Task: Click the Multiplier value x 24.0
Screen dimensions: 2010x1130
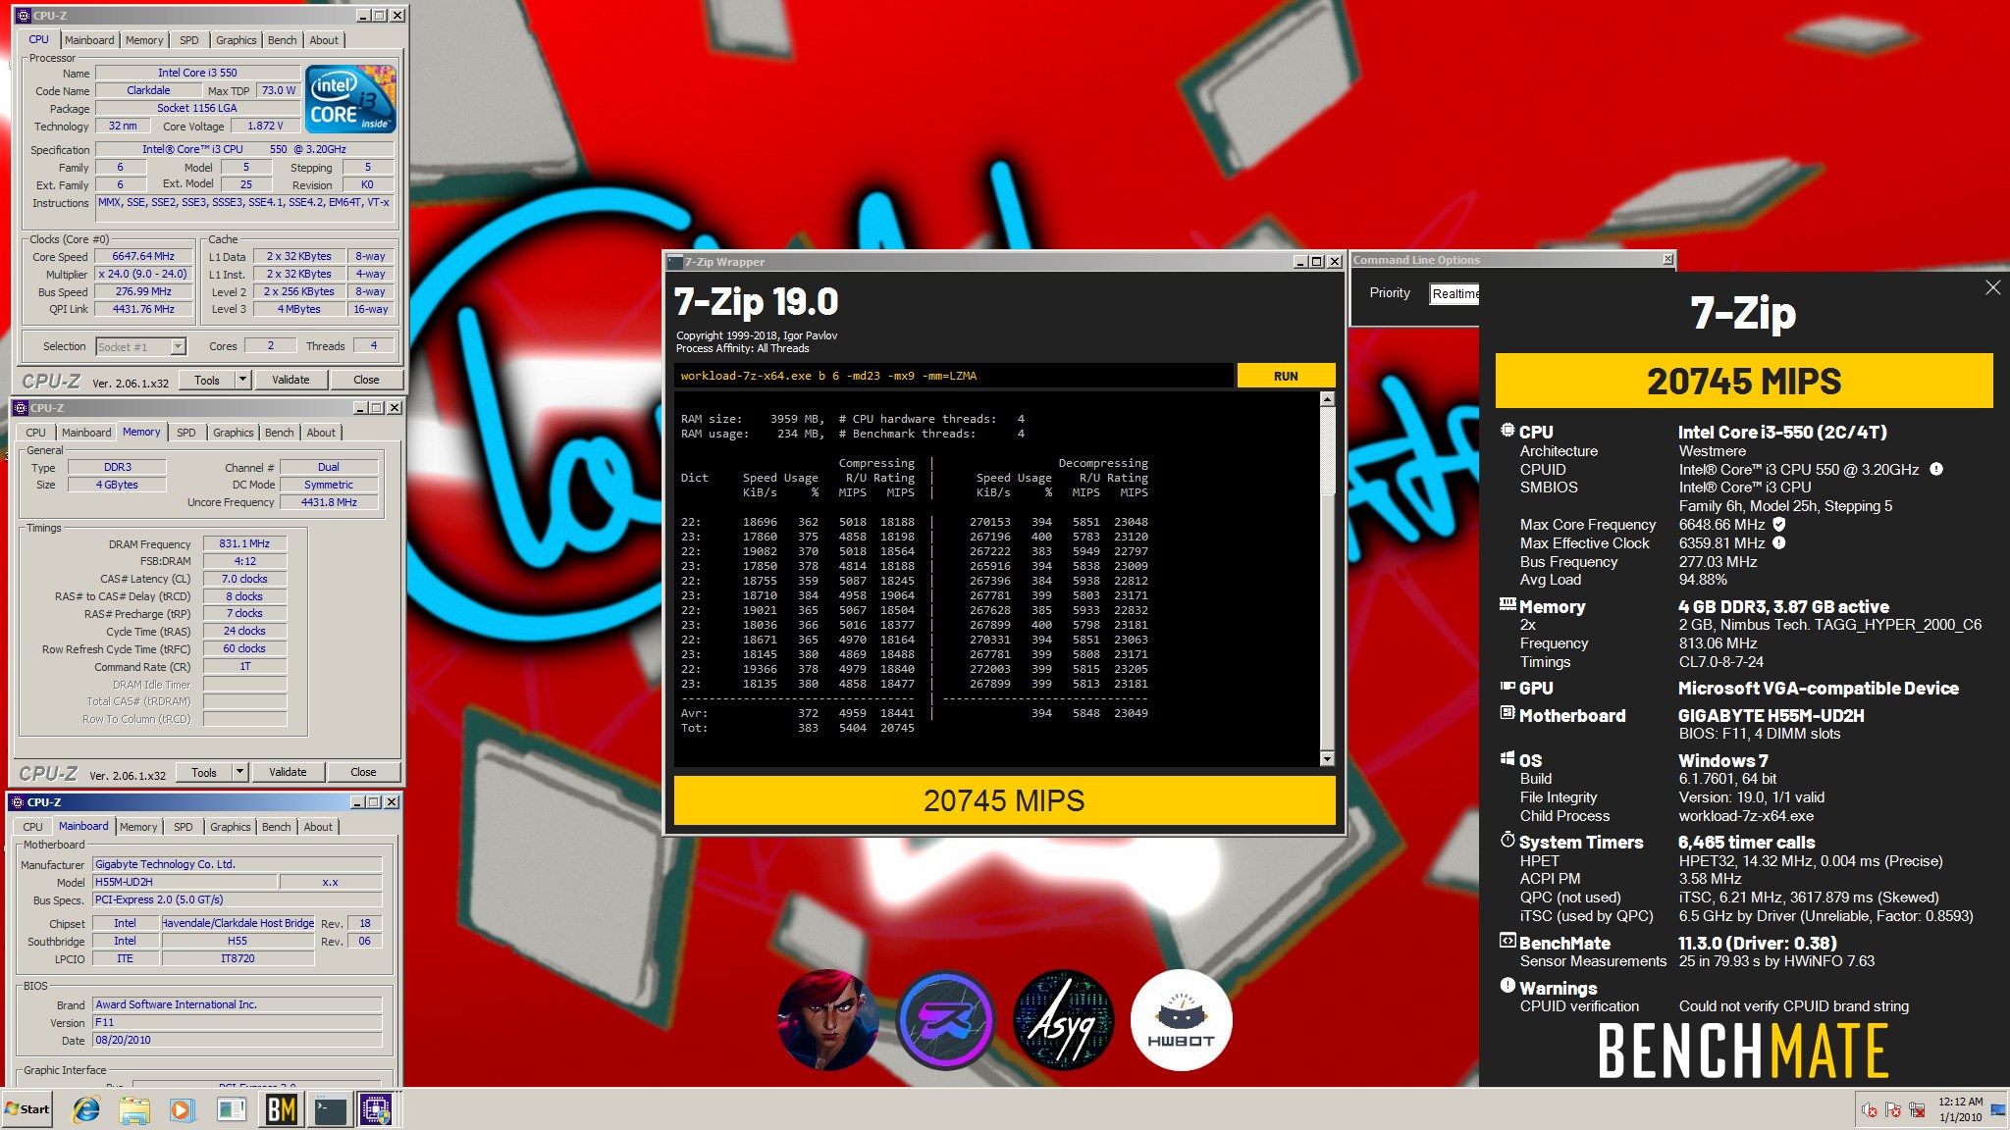Action: point(143,274)
